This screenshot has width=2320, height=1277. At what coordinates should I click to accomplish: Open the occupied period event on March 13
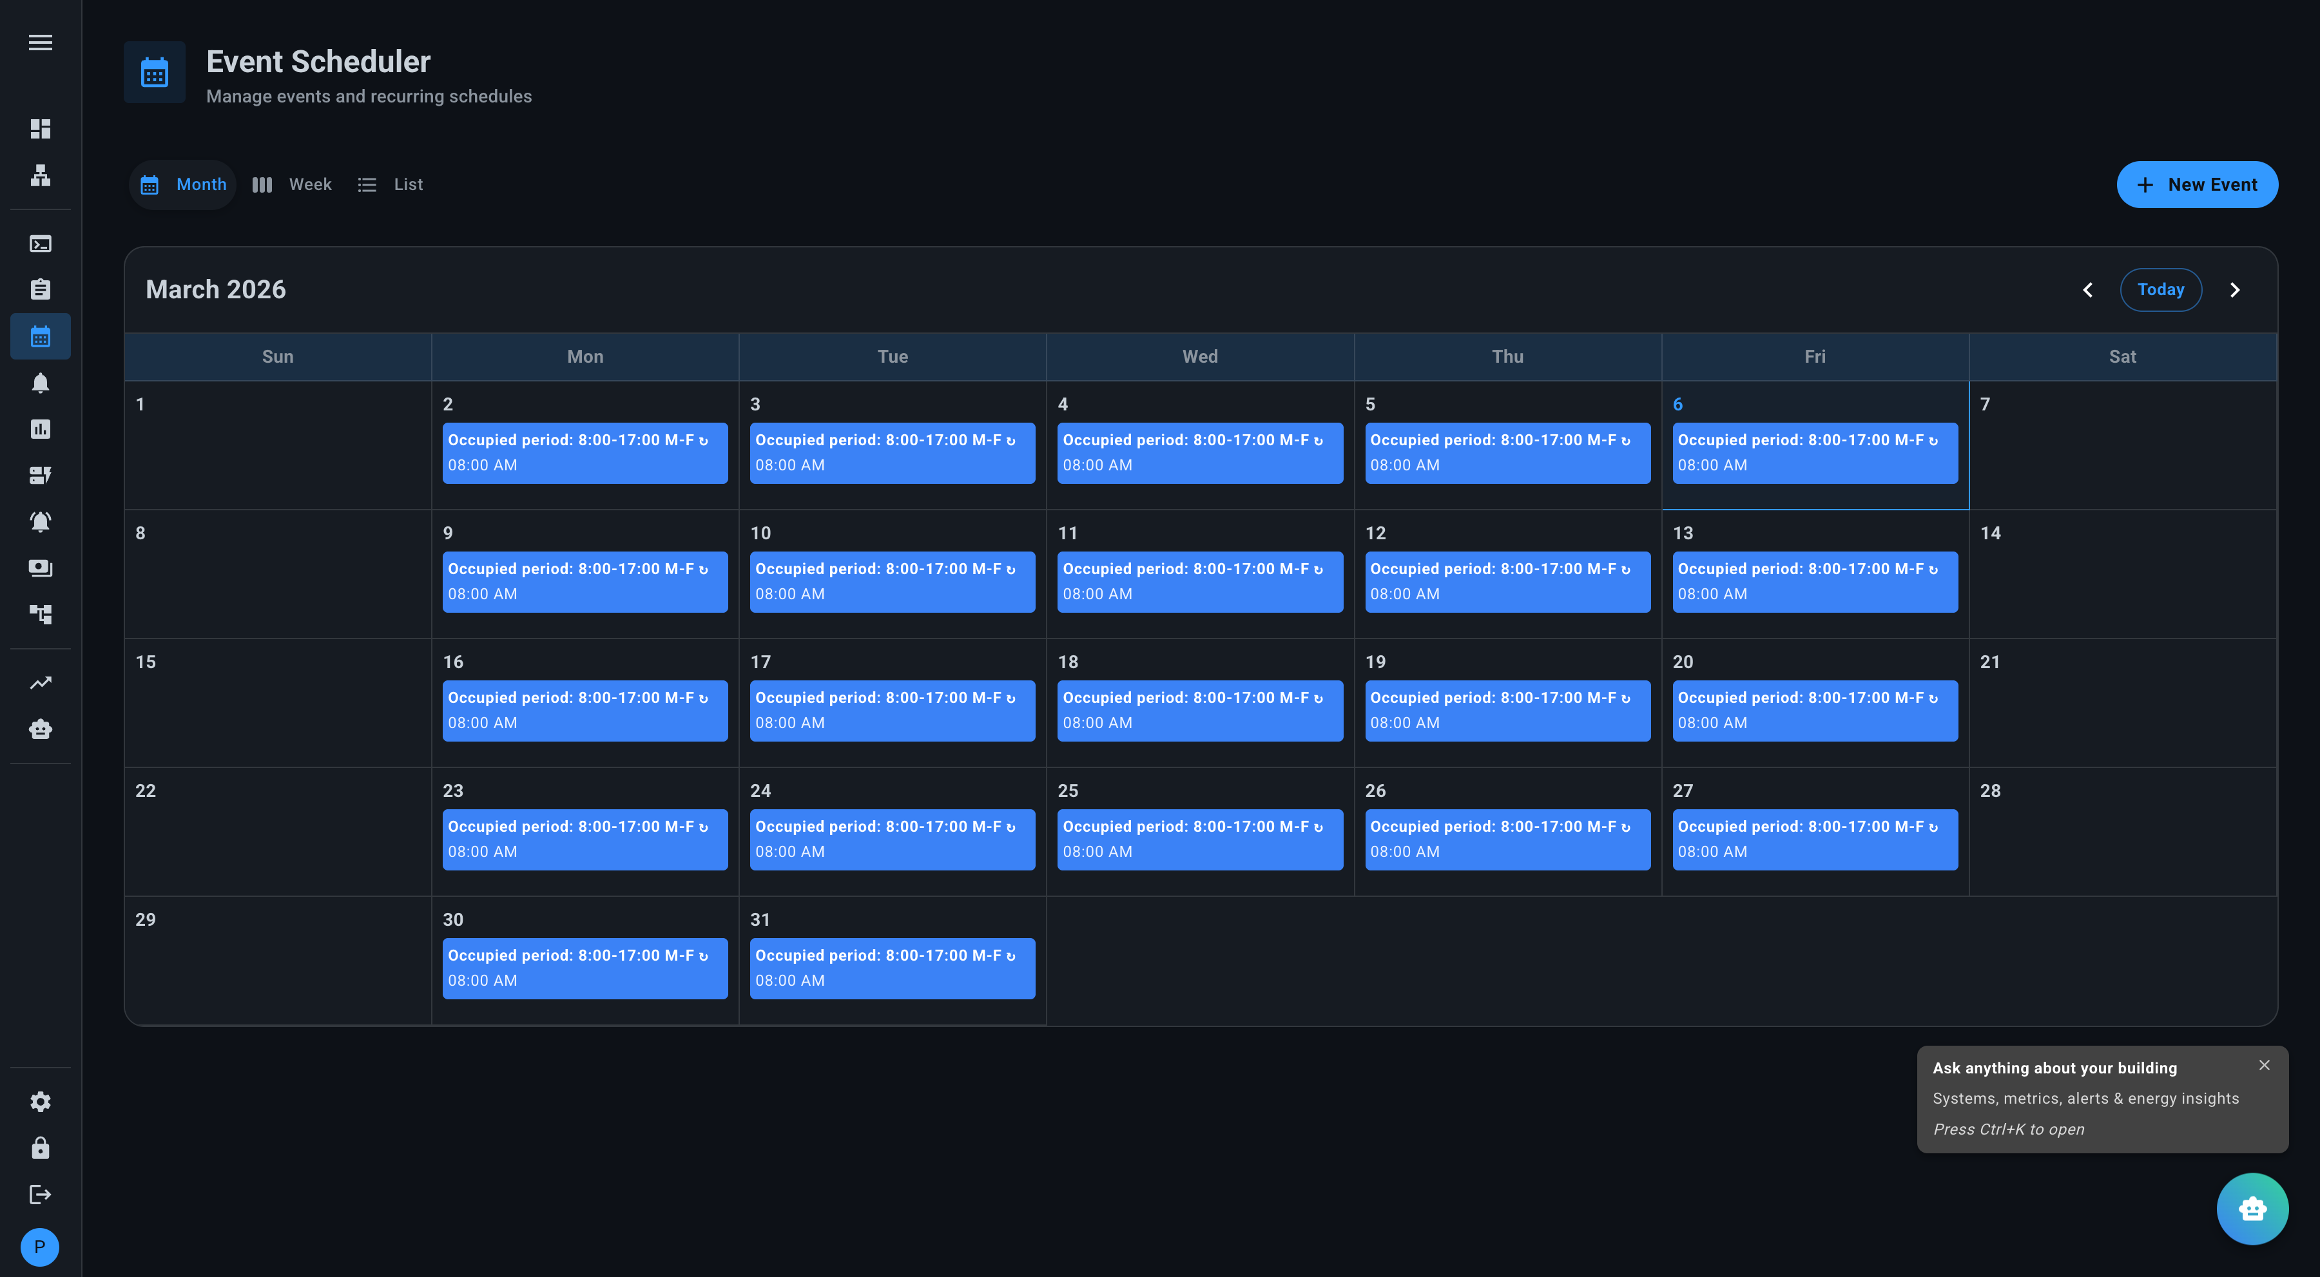coord(1815,582)
